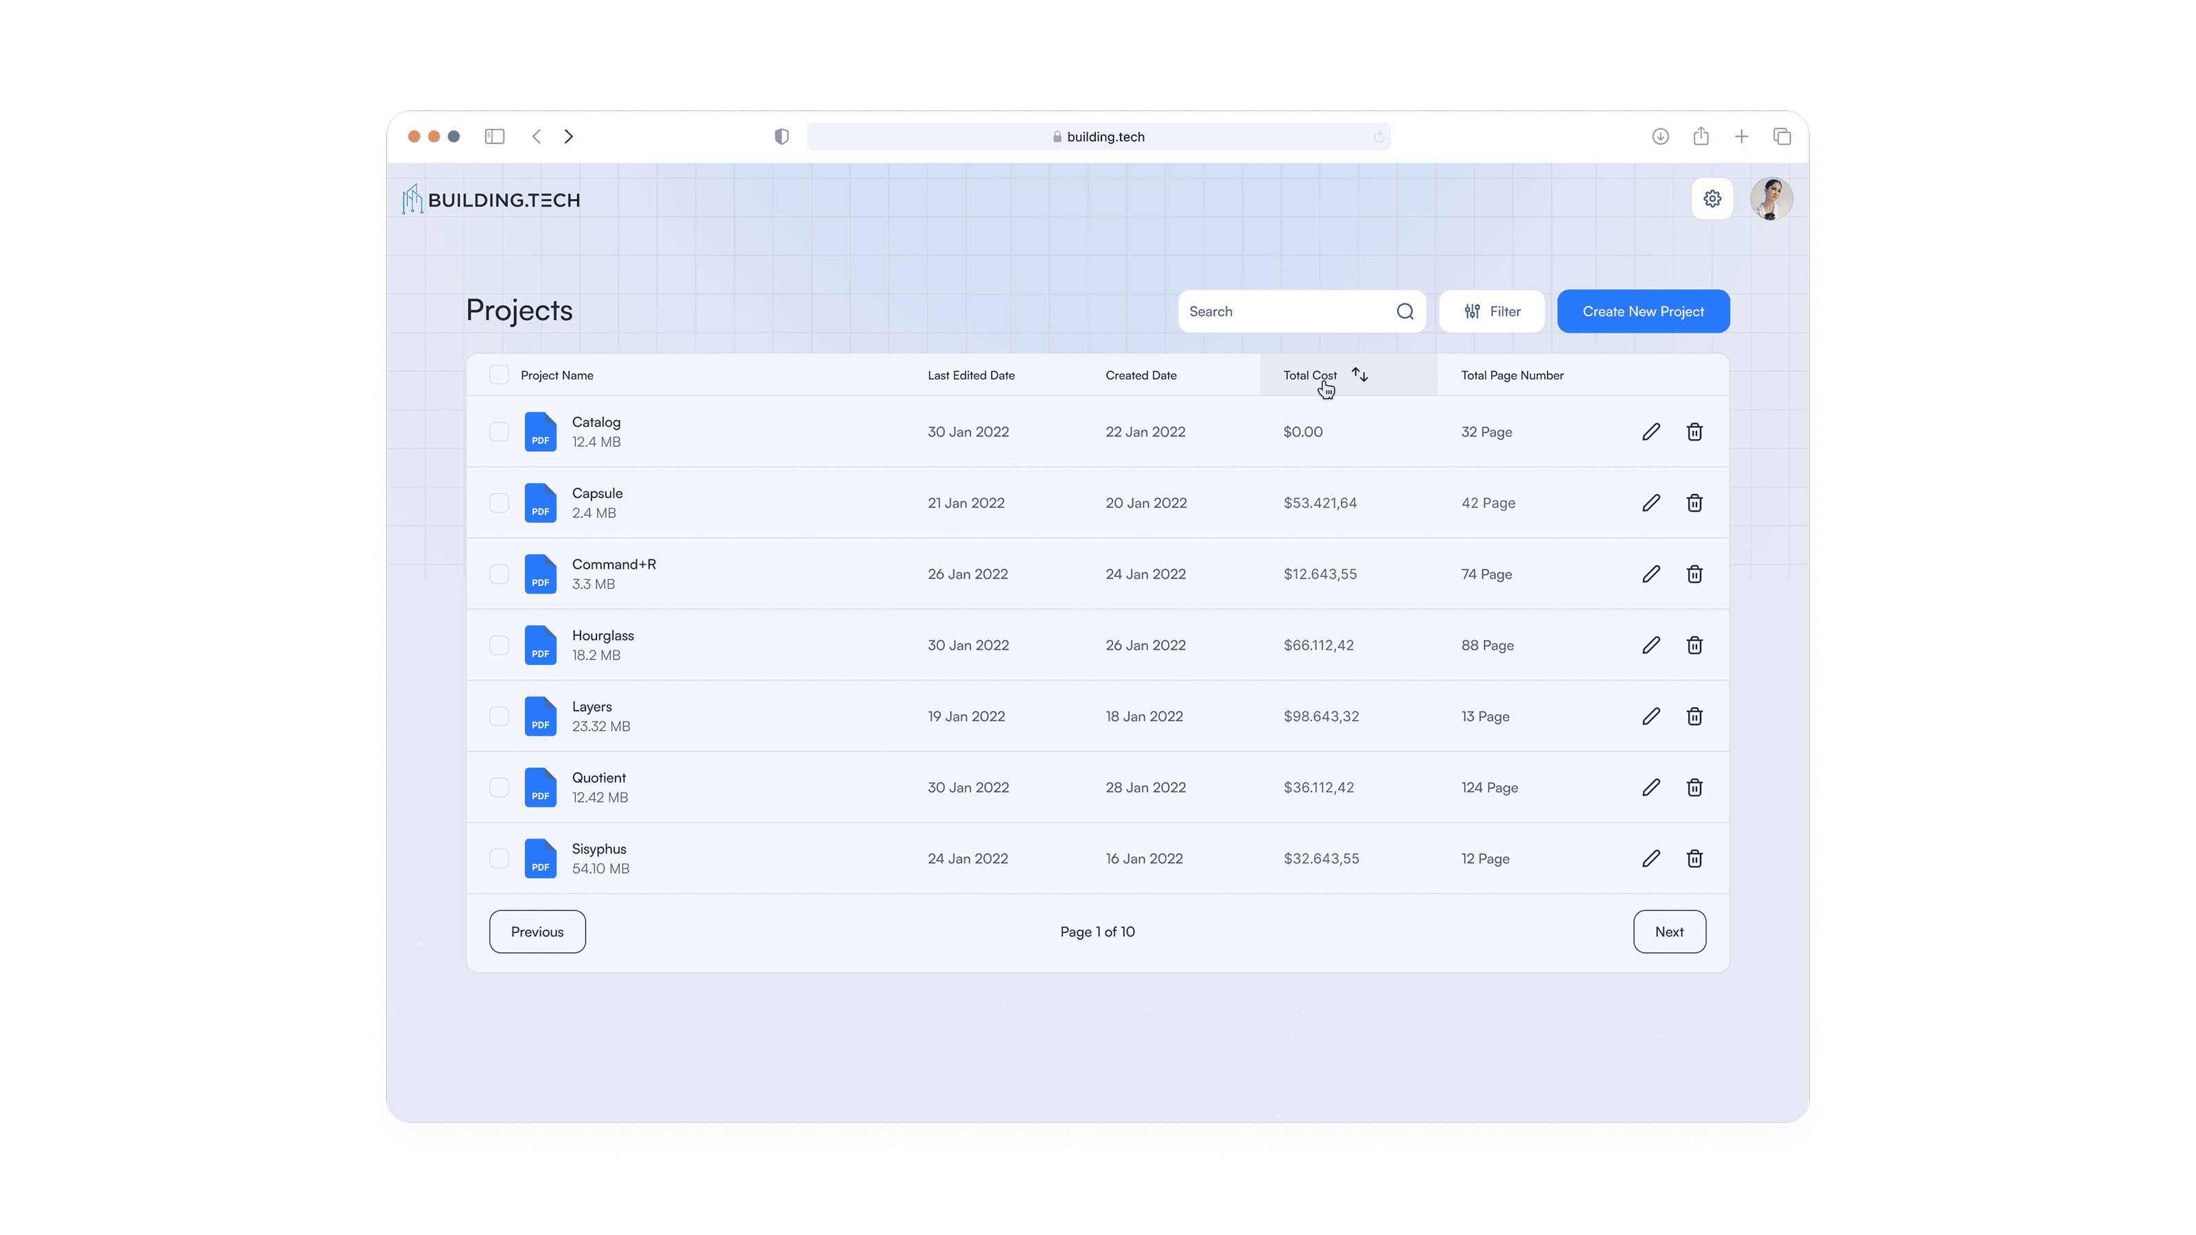
Task: Sort by Total Cost arrows
Action: [1359, 375]
